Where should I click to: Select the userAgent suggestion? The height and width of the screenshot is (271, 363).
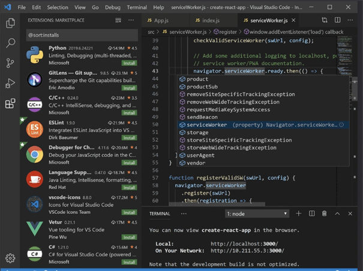coord(263,155)
